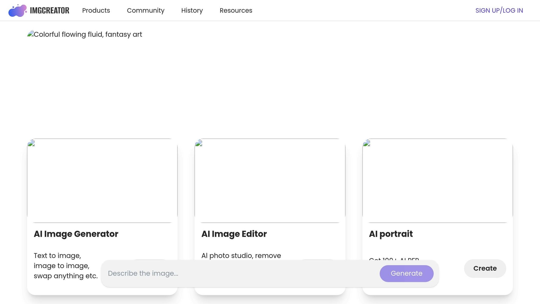Click the AI Image Editor card's image icon
The image size is (540, 304).
[199, 143]
